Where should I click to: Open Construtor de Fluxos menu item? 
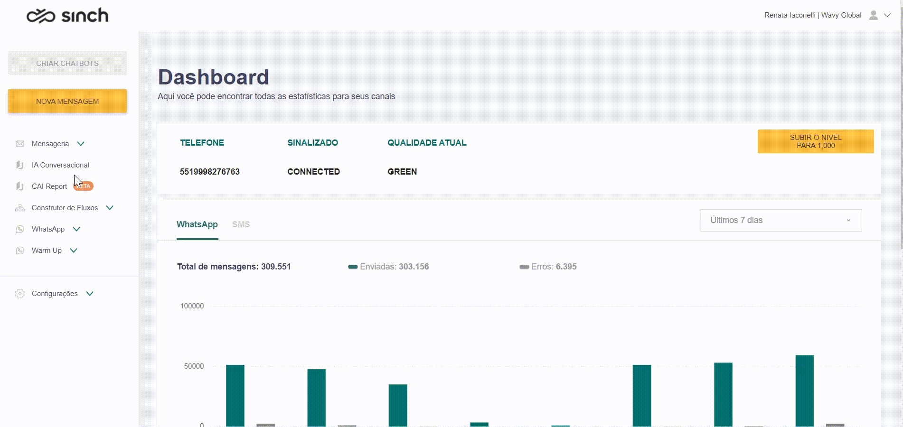pos(65,208)
